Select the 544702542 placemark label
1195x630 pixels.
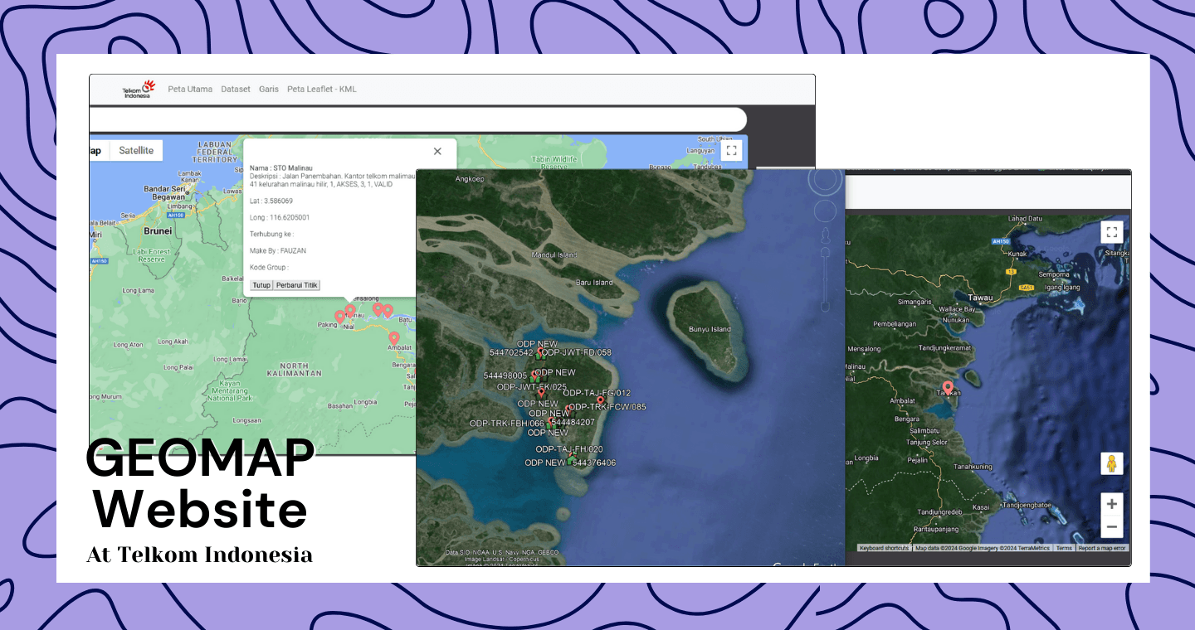click(511, 352)
